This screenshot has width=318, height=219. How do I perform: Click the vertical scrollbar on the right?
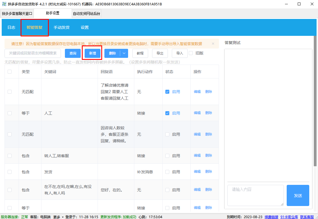coord(315,101)
